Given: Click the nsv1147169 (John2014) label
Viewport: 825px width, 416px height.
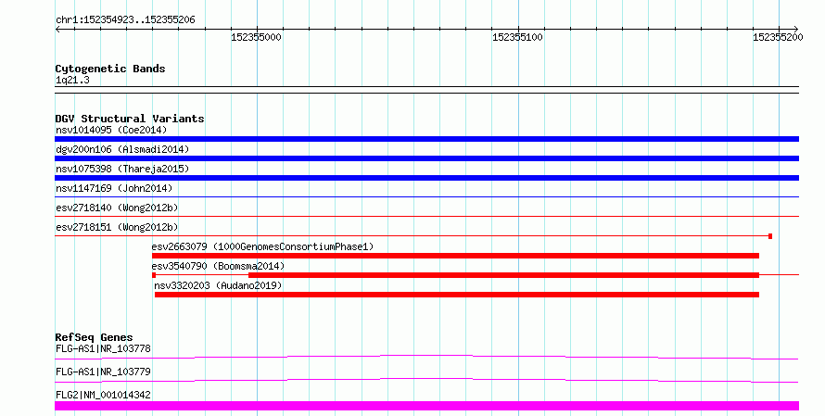Looking at the screenshot, I should coord(114,188).
